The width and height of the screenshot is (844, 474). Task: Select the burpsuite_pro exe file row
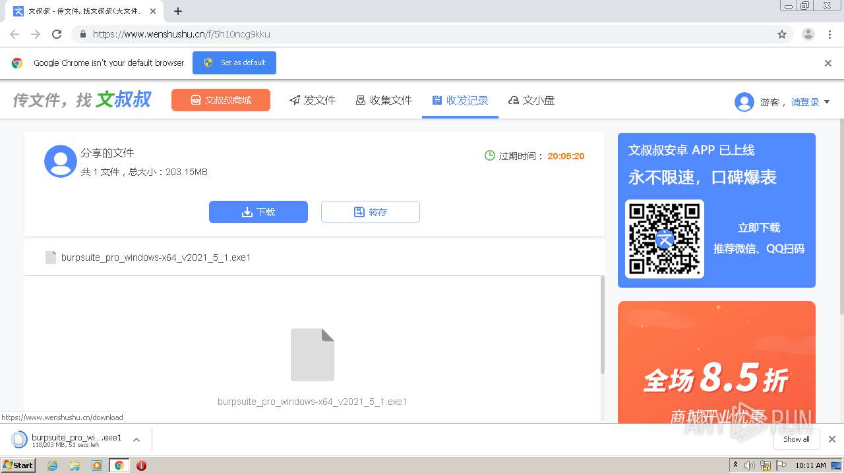[x=315, y=257]
